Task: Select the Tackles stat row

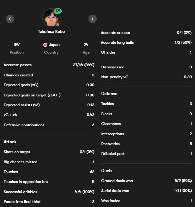Action: coord(147,104)
